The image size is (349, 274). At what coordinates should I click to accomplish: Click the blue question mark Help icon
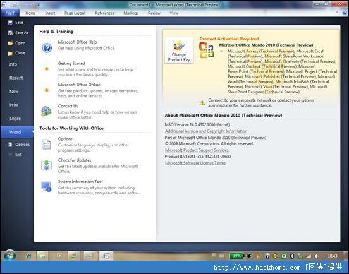47,47
